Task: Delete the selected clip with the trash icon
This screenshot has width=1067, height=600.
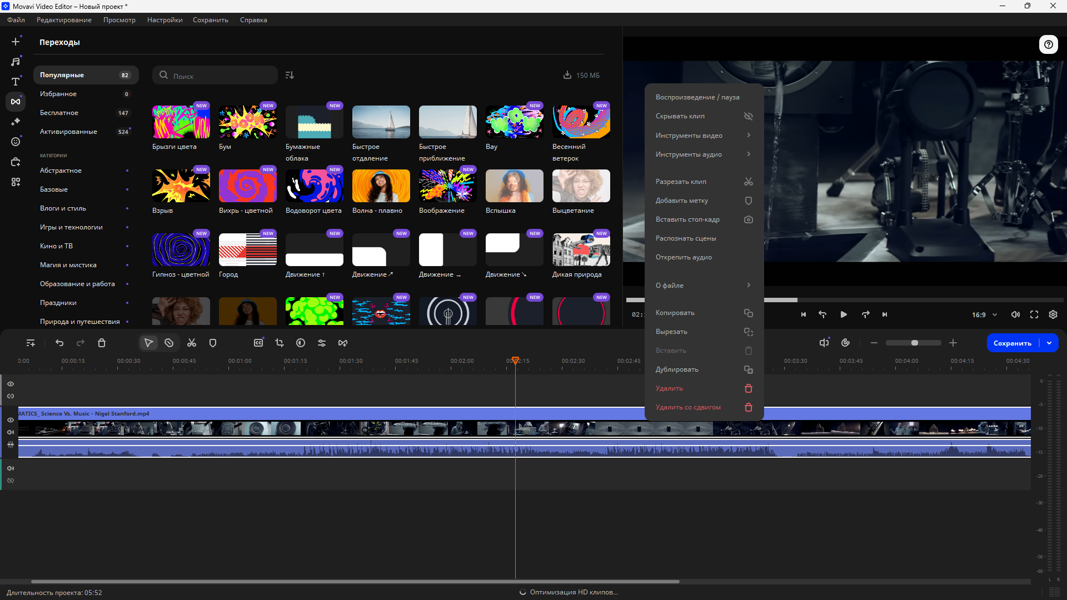Action: tap(102, 343)
